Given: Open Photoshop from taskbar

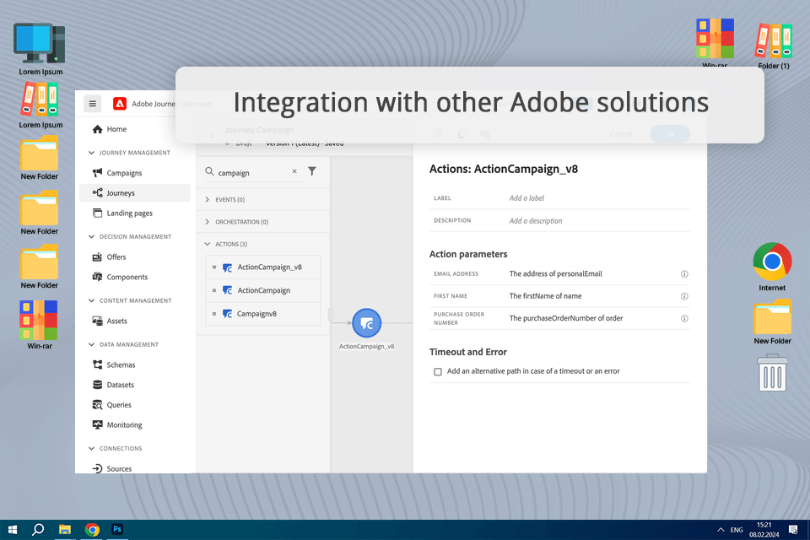Looking at the screenshot, I should [x=117, y=530].
